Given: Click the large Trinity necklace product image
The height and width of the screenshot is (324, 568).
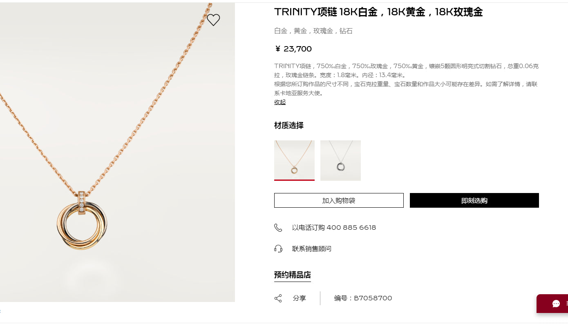Looking at the screenshot, I should click(117, 152).
